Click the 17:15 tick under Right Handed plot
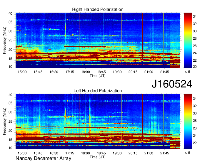 [x=70, y=72]
